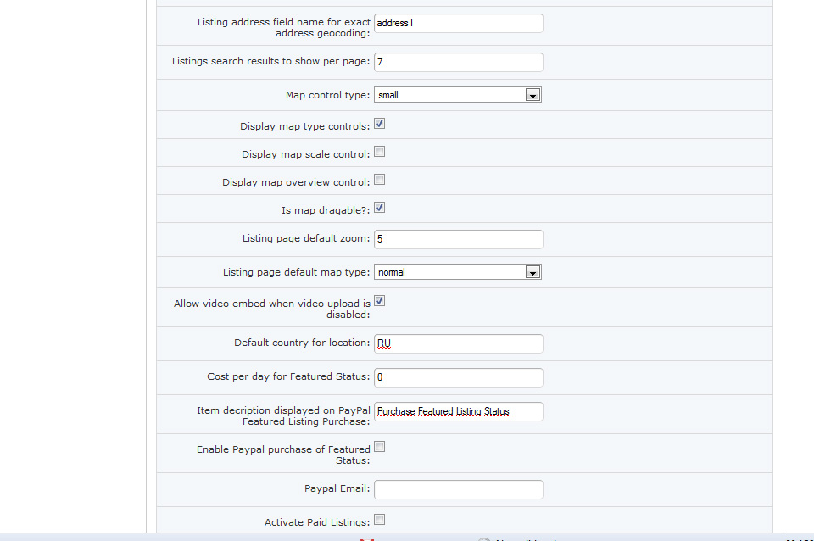Toggle the Is map dragable checkbox
This screenshot has height=541, width=814.
[x=380, y=208]
